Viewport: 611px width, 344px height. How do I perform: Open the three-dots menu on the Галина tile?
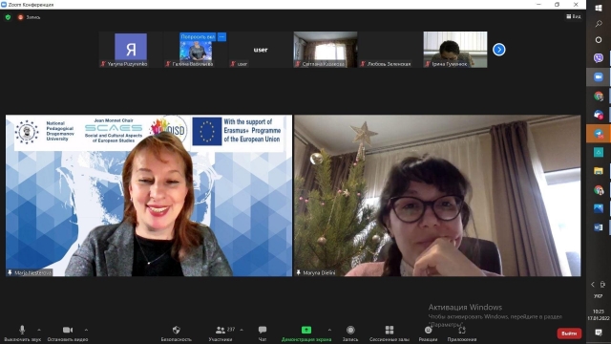pos(221,36)
